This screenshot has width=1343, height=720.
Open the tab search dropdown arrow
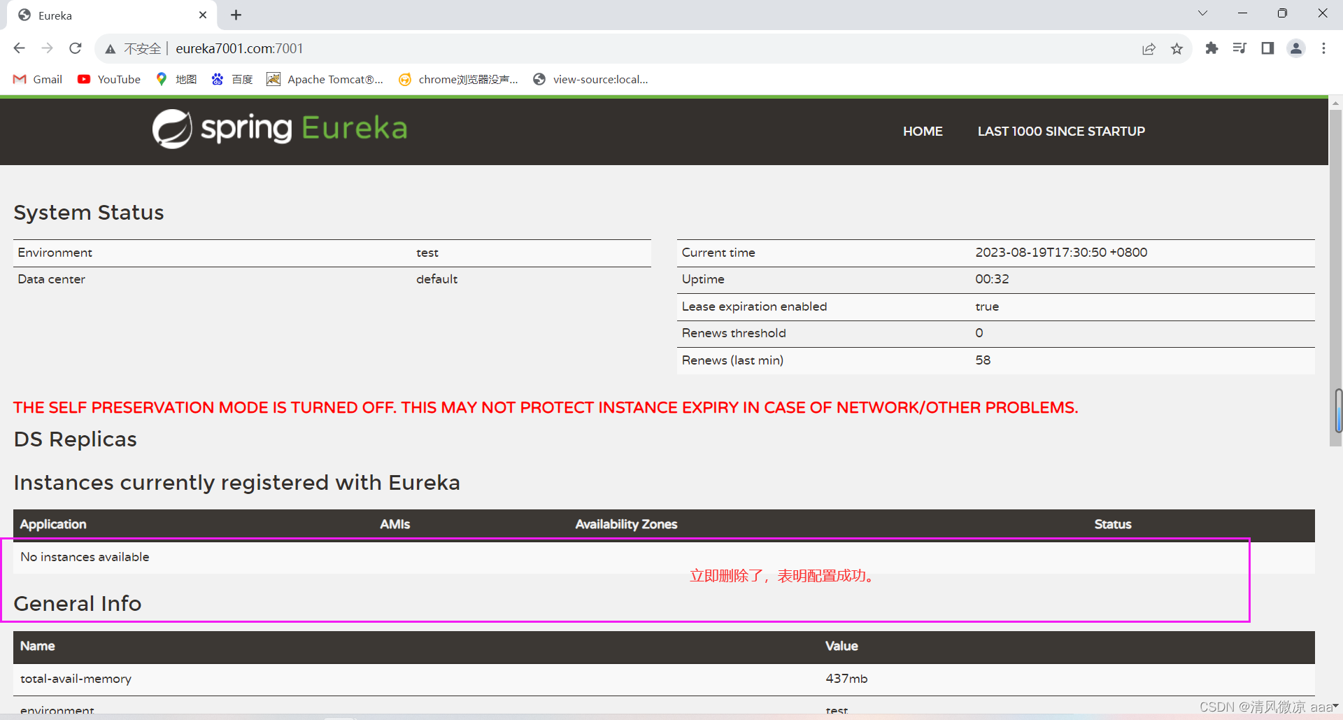coord(1202,13)
